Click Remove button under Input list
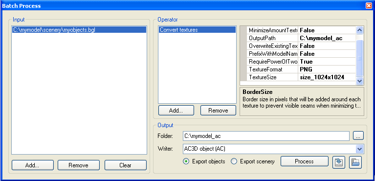Viewport: 375px width, 181px height. click(x=78, y=165)
